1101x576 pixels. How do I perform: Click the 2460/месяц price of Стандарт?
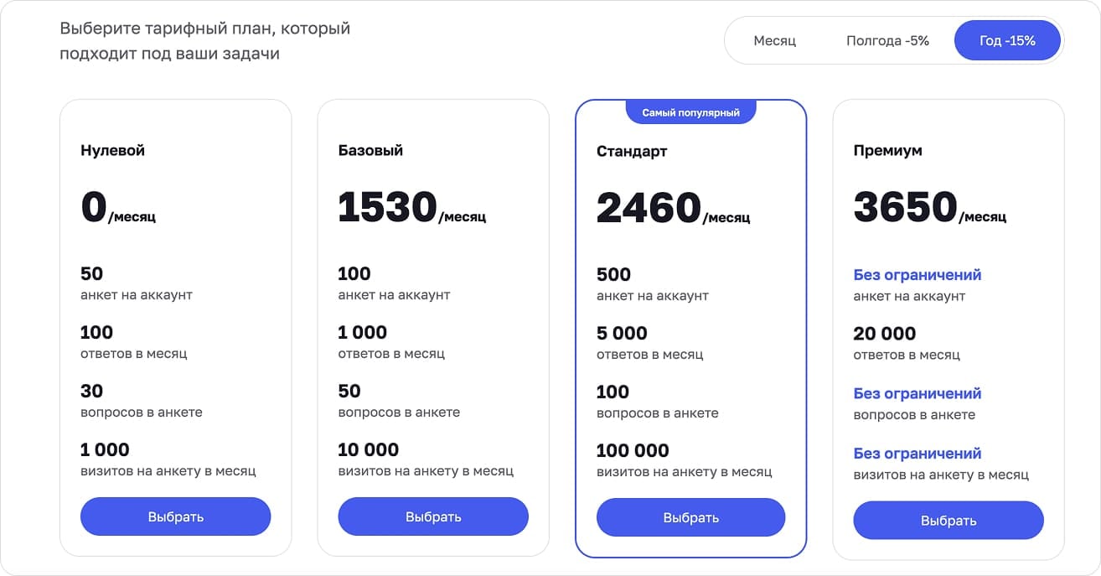click(671, 205)
